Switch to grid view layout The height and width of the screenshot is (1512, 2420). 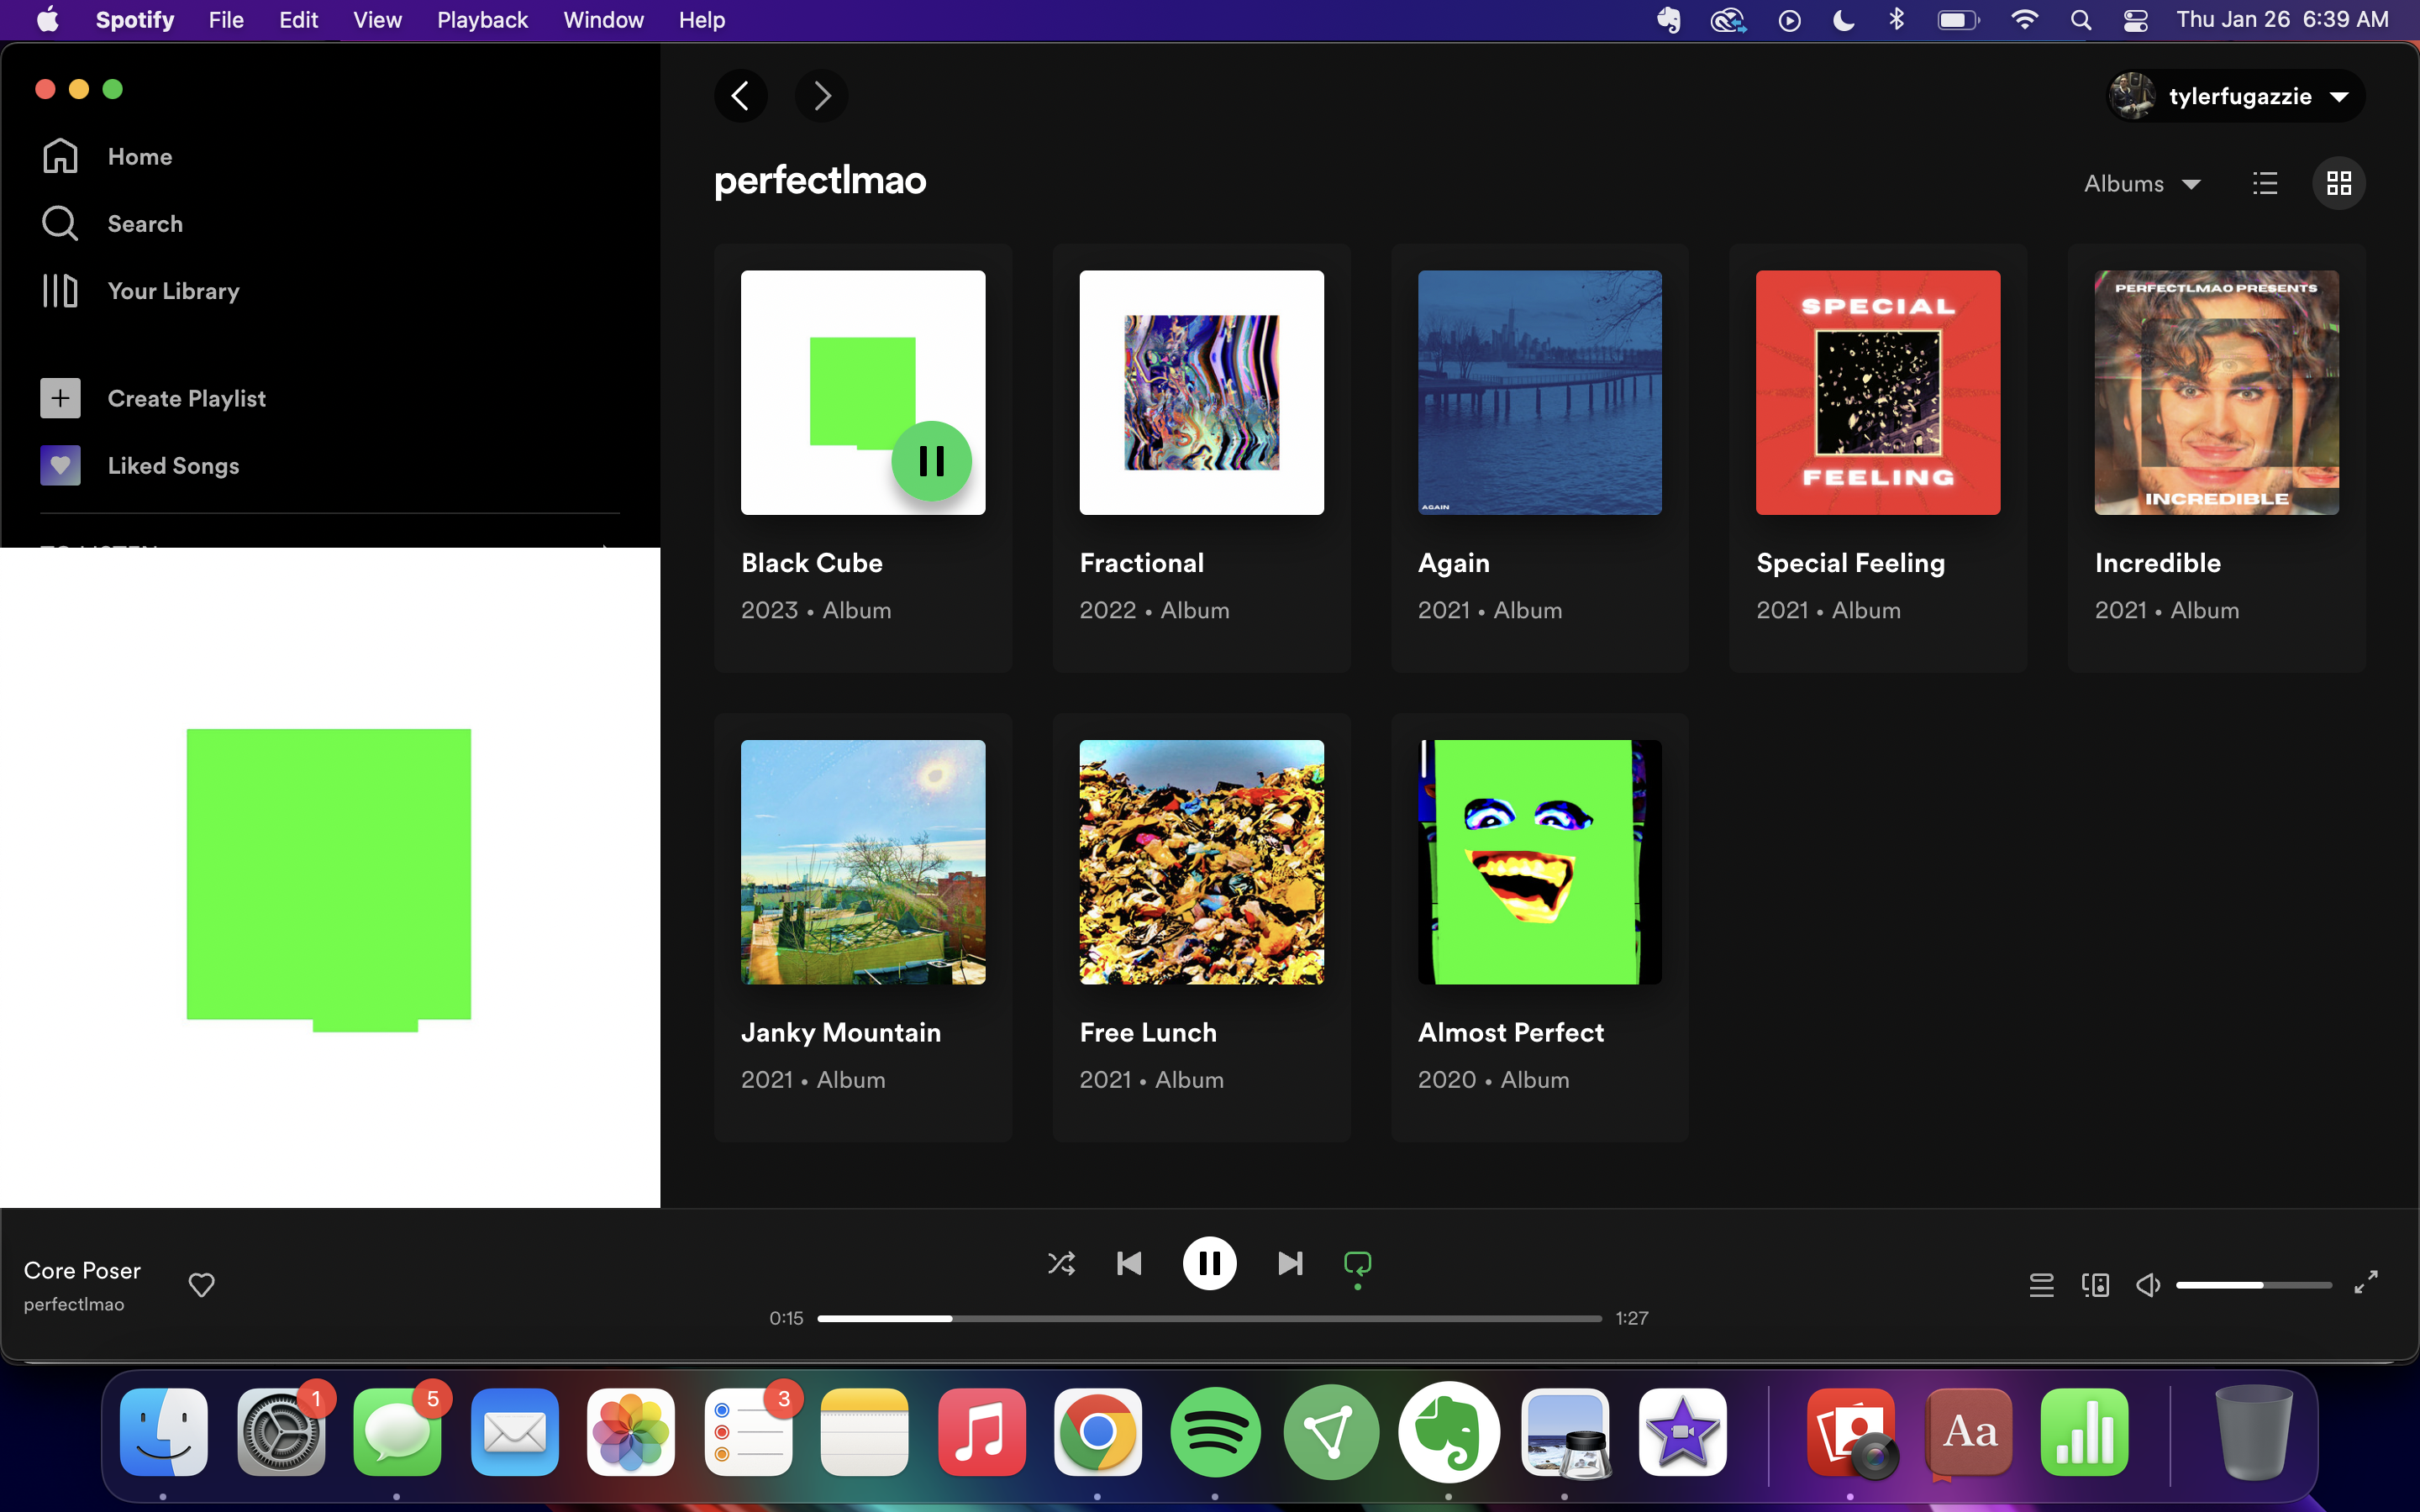2338,183
